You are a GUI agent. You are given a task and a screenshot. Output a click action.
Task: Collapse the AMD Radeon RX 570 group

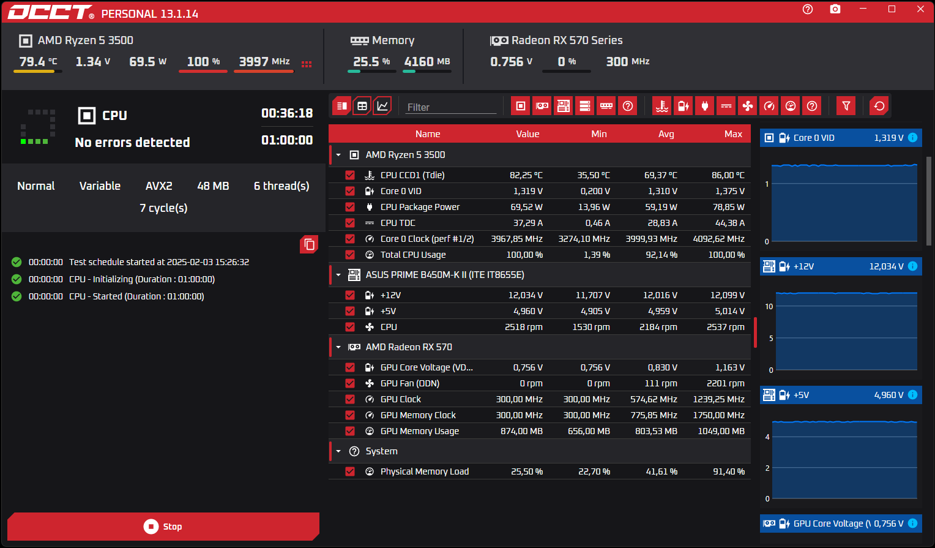(x=338, y=347)
